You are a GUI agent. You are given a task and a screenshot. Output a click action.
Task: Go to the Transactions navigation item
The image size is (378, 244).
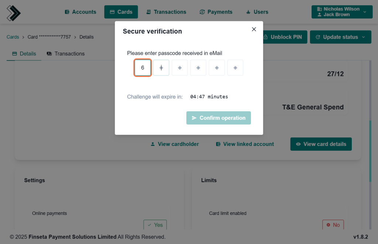coord(166,12)
